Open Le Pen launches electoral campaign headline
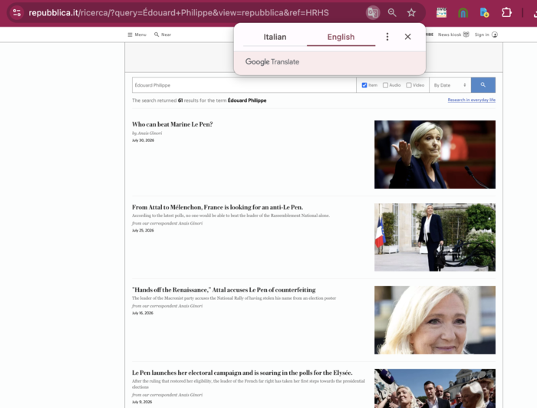This screenshot has width=537, height=408. coord(242,373)
